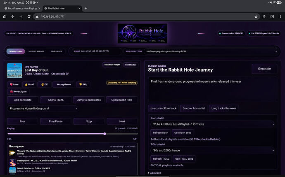Viewport: 285px width, 177px height.
Task: Close the RoonPresence Now Playing tab
Action: coord(39,8)
